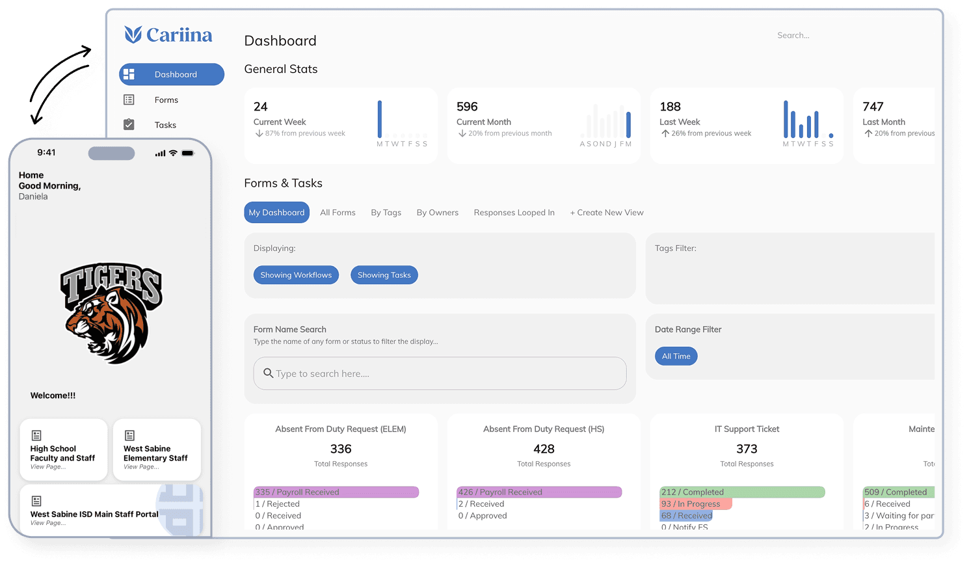969x564 pixels.
Task: Click the cellular signal icon on phone
Action: click(x=160, y=154)
